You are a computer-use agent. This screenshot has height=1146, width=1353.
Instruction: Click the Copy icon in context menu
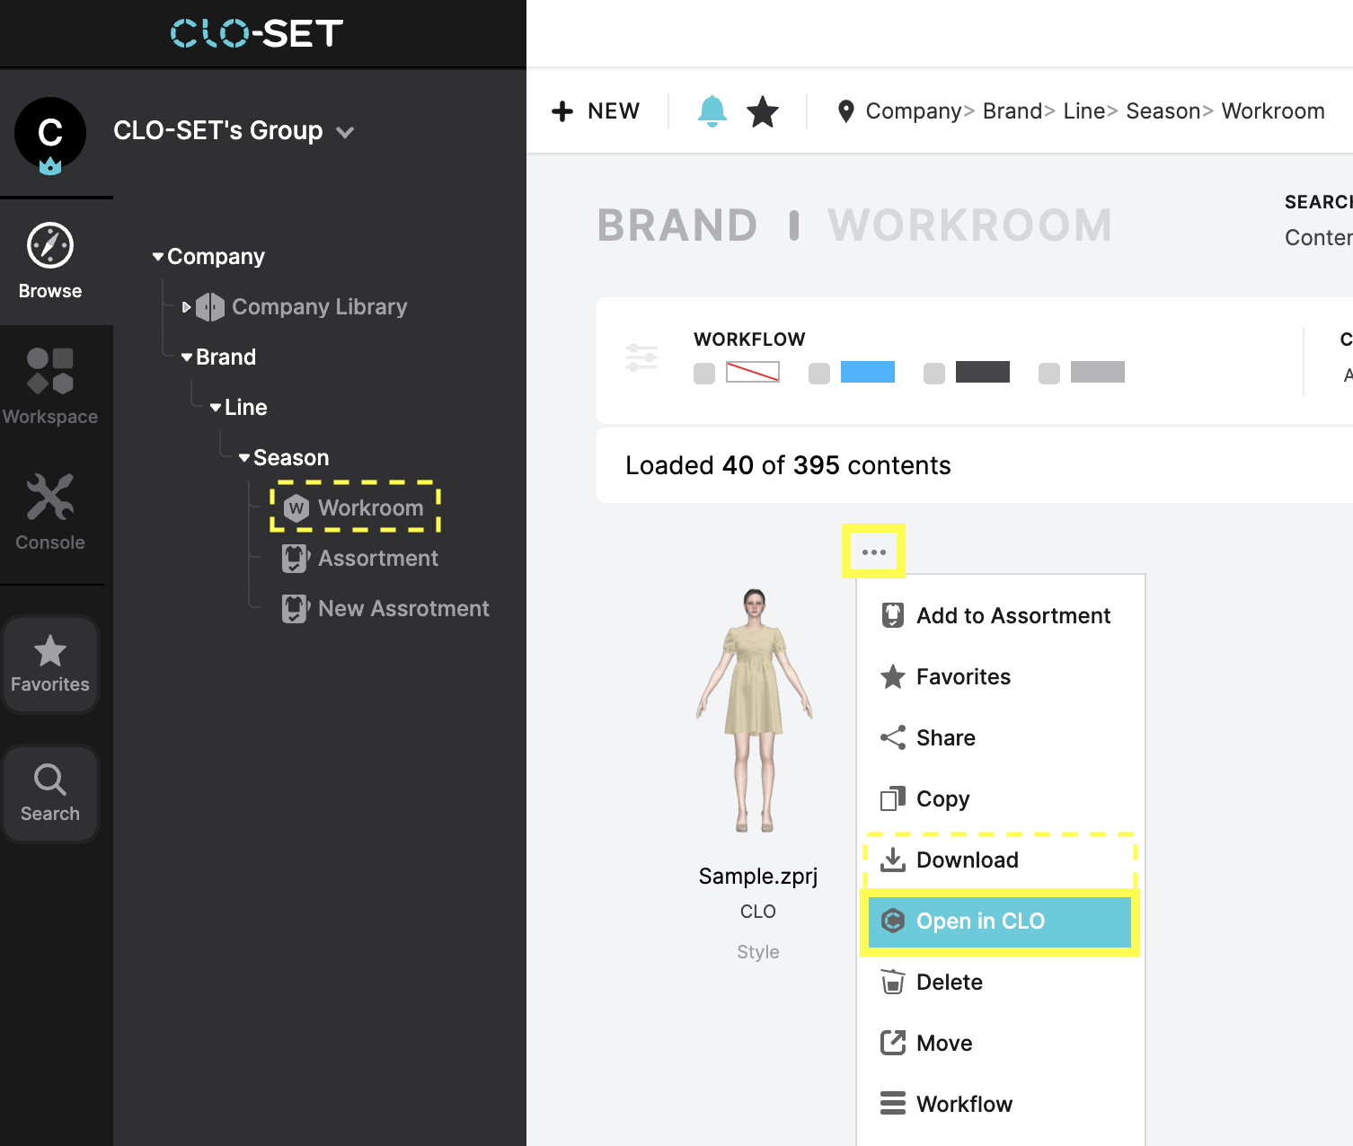point(893,798)
